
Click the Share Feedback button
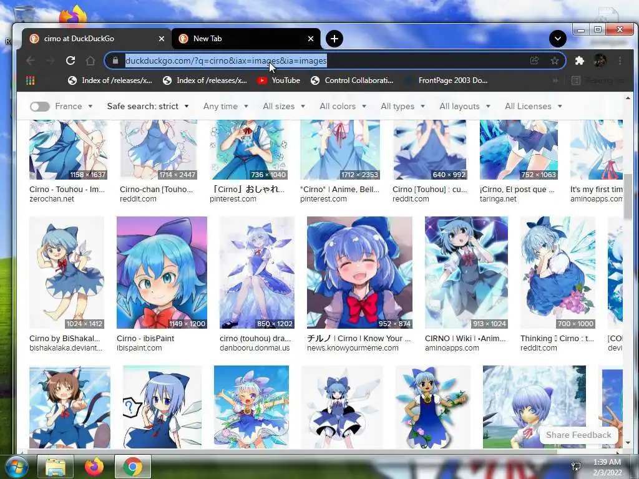pos(578,435)
